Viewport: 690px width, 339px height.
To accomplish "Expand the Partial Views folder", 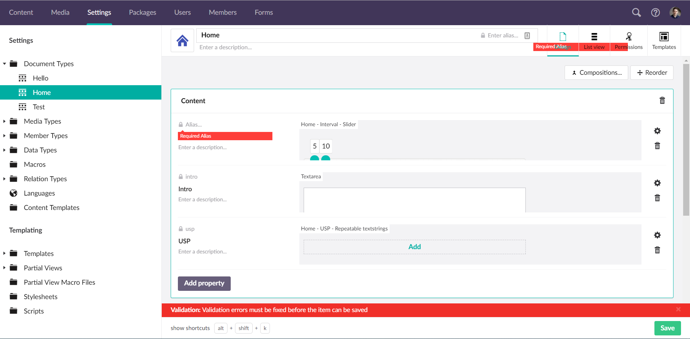I will click(x=4, y=268).
